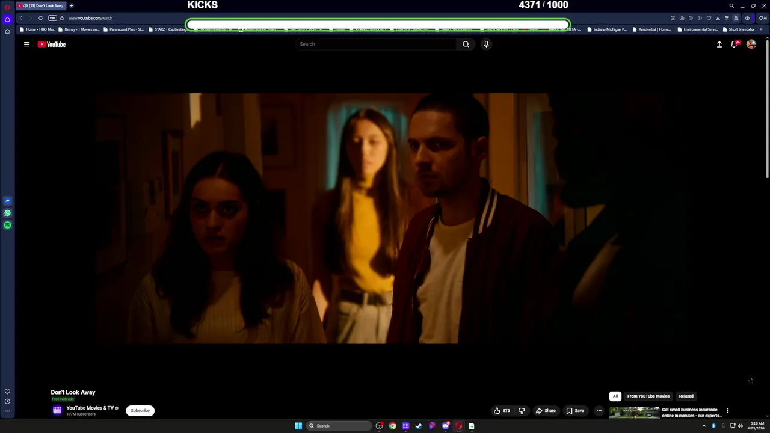Screen dimensions: 770x433
Task: Start voice search with the microphone icon
Action: [x=486, y=44]
